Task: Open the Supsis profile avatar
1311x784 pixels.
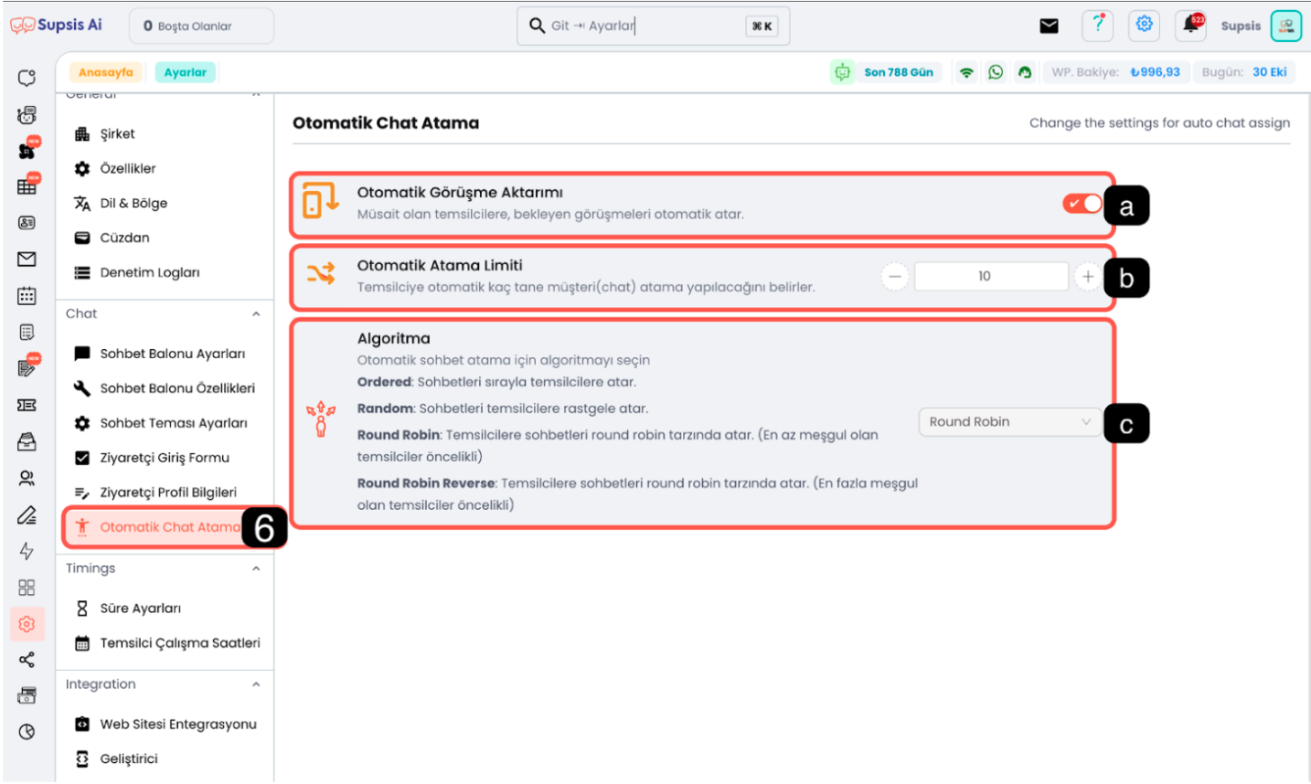Action: click(x=1286, y=26)
